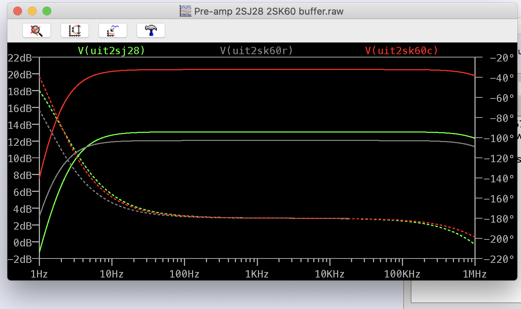The image size is (521, 309).
Task: Select the red V(uit2sk60c) trace label
Action: 402,51
